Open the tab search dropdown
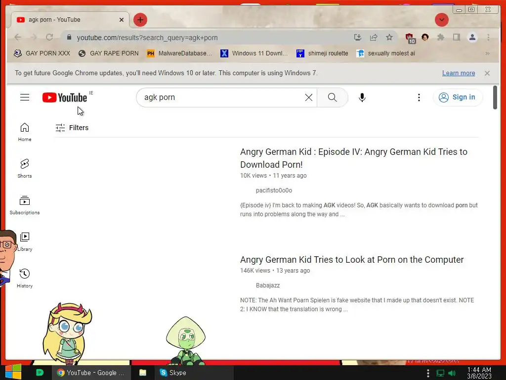Image resolution: width=506 pixels, height=380 pixels. (x=441, y=20)
